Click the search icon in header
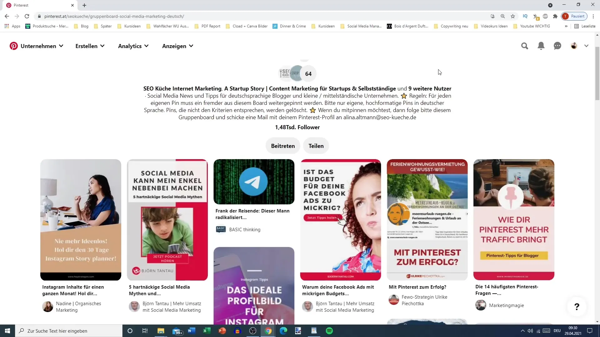 click(525, 46)
